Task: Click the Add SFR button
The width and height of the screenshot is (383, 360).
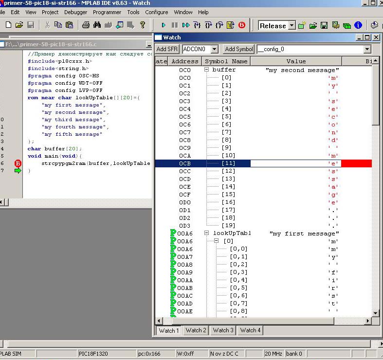Action: click(167, 49)
